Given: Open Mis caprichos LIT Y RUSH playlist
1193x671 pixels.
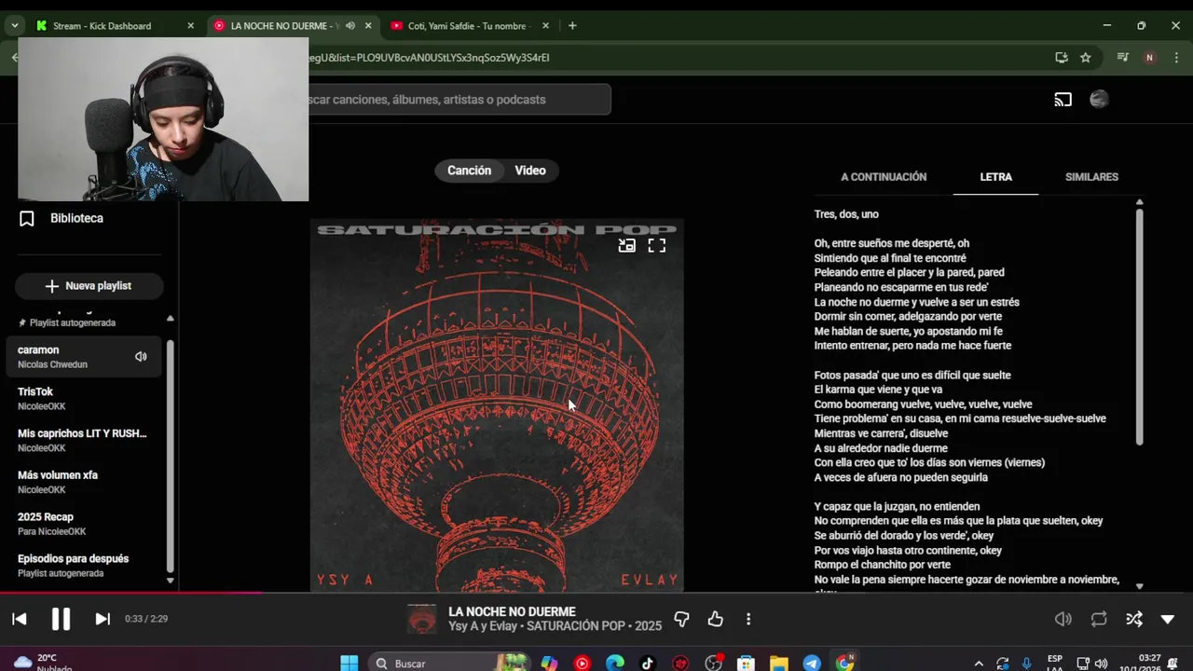Looking at the screenshot, I should pos(84,441).
